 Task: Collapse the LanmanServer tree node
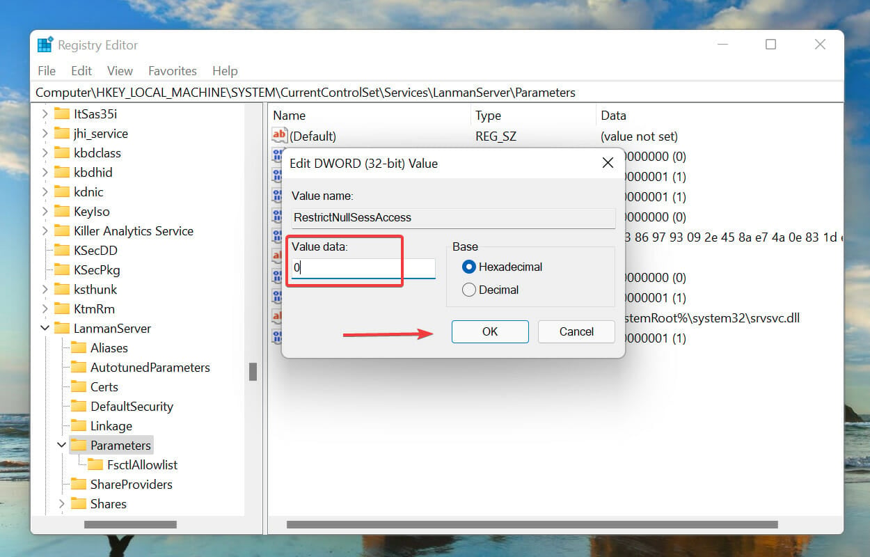tap(45, 328)
